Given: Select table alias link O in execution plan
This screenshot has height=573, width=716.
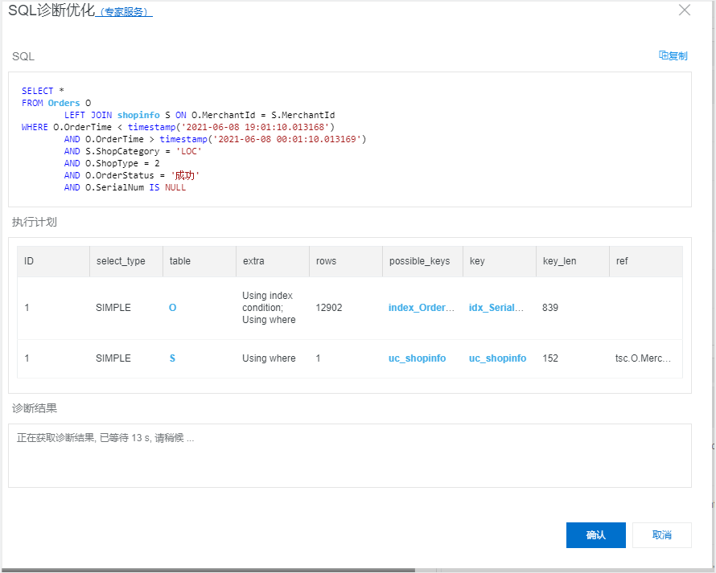Looking at the screenshot, I should click(172, 307).
